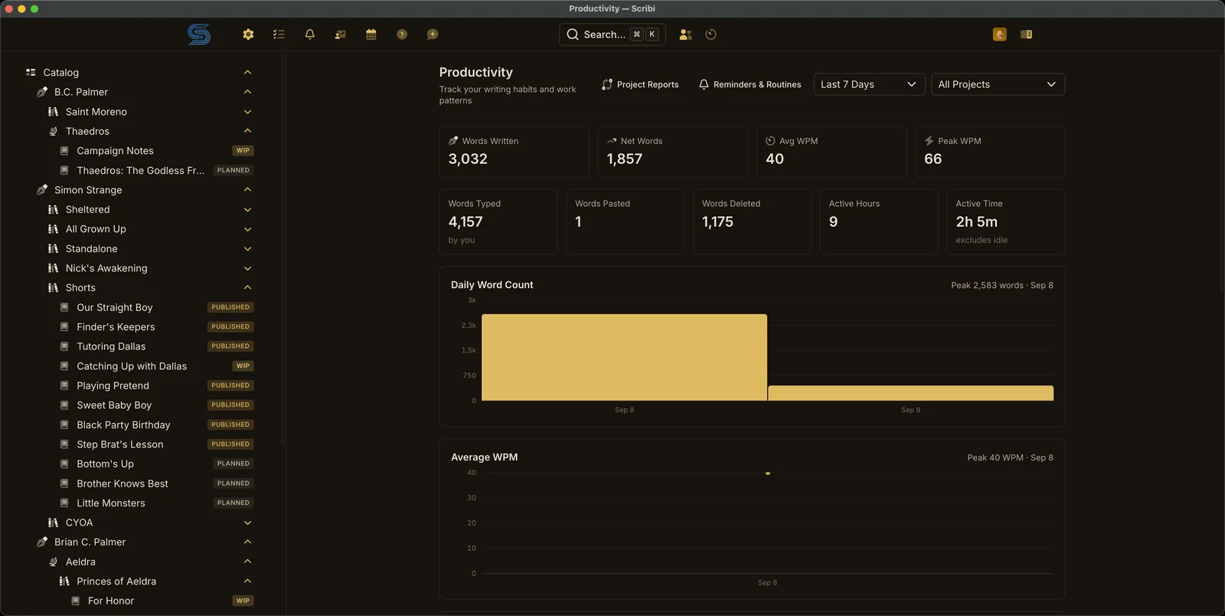Expand the Saint Moreno series chevron
1225x616 pixels.
pyautogui.click(x=247, y=112)
